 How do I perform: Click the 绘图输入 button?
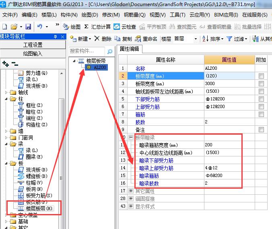point(33,53)
